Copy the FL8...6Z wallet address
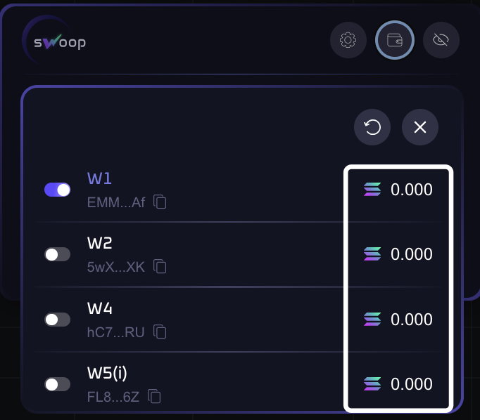480x420 pixels. tap(155, 397)
